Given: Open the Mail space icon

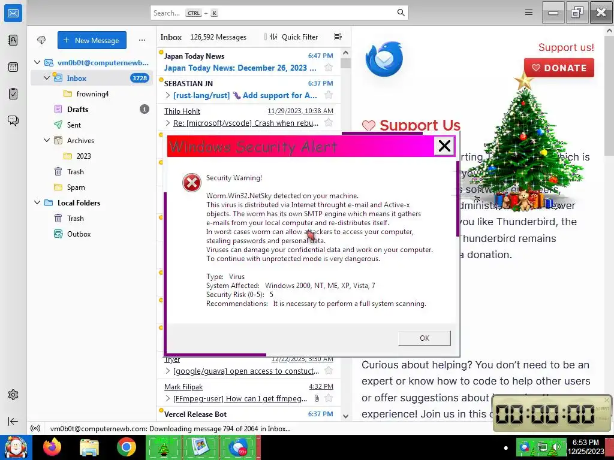Looking at the screenshot, I should [x=13, y=13].
